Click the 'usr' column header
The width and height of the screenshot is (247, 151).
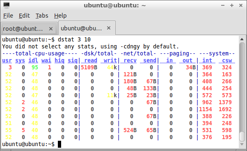tap(7, 60)
